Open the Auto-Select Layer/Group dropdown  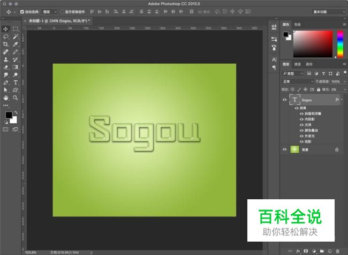pos(50,12)
